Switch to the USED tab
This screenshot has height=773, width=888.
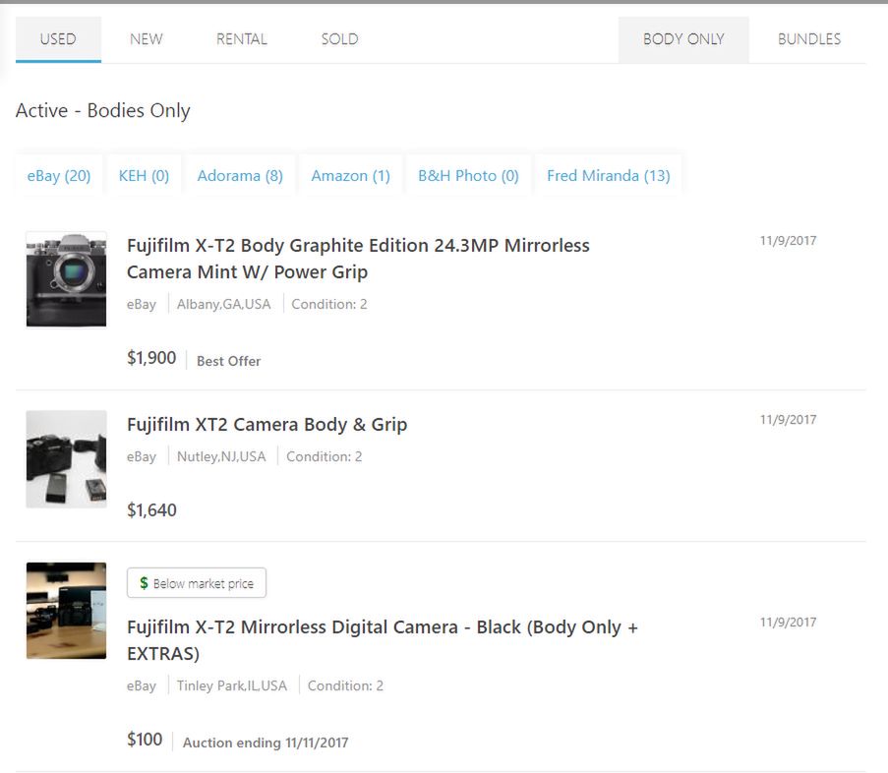point(58,39)
